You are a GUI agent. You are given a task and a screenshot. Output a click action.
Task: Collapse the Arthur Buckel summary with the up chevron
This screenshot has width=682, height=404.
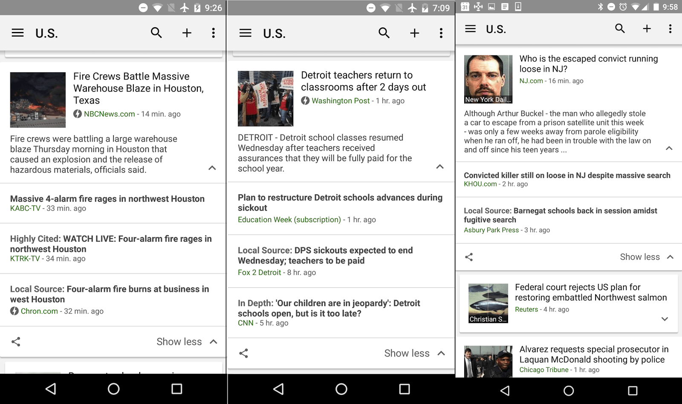pyautogui.click(x=669, y=148)
